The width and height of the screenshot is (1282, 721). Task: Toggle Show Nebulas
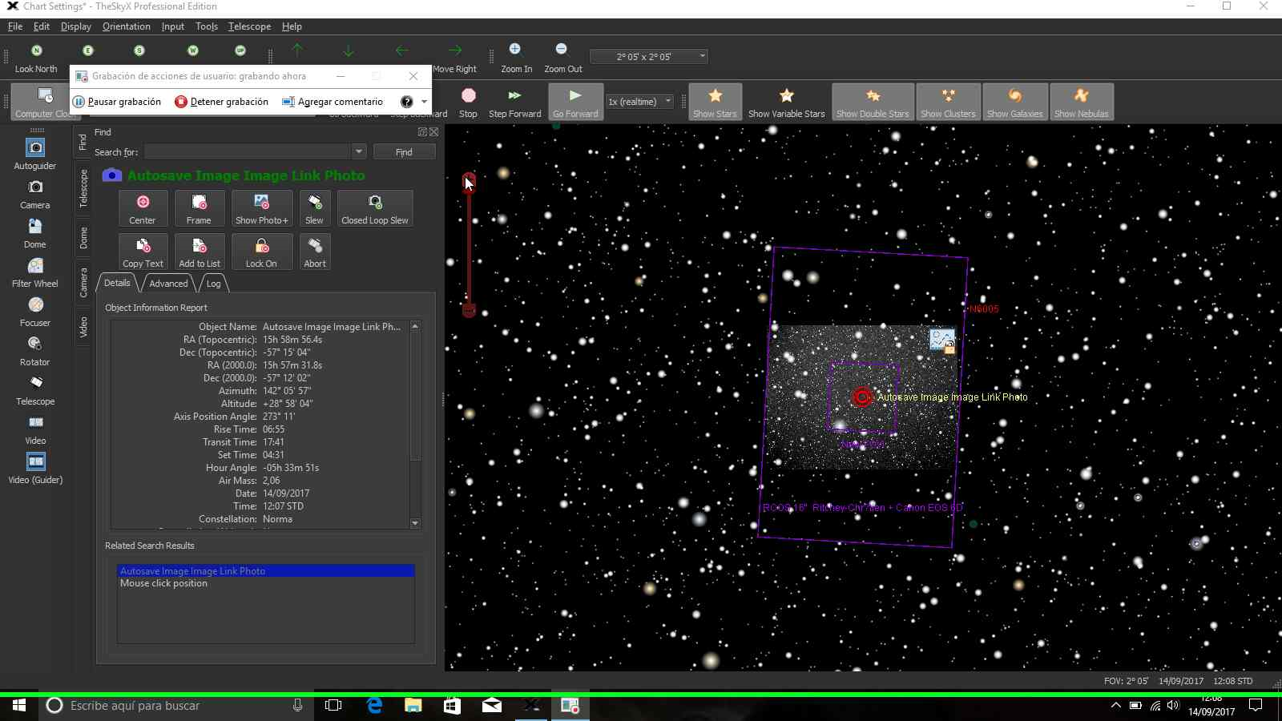[1081, 102]
